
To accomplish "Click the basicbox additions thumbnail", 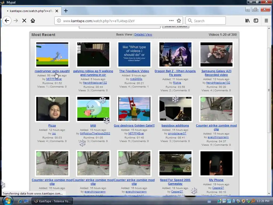I will point(175,109).
